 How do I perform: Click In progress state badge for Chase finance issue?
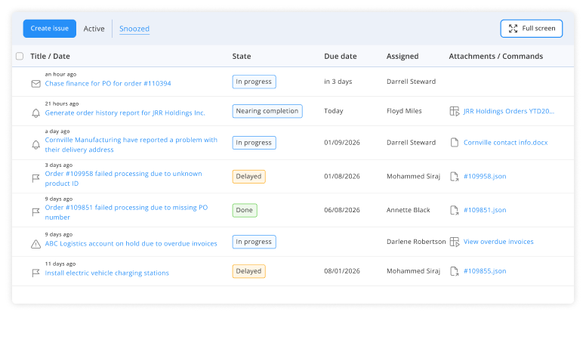click(254, 82)
